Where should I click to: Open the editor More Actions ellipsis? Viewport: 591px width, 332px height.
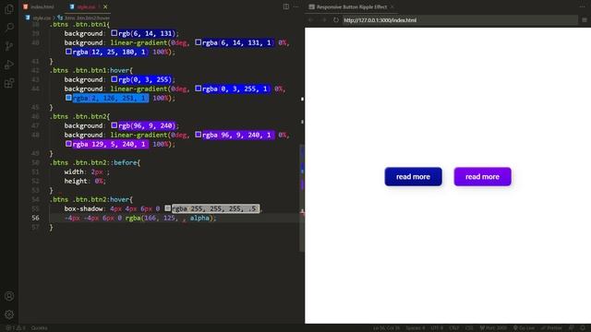coord(295,6)
